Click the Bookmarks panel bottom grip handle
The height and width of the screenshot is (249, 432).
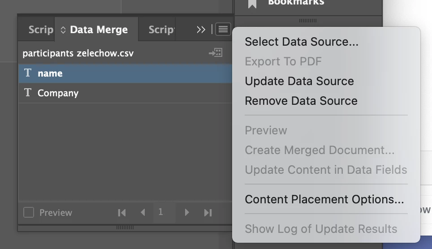pos(308,21)
